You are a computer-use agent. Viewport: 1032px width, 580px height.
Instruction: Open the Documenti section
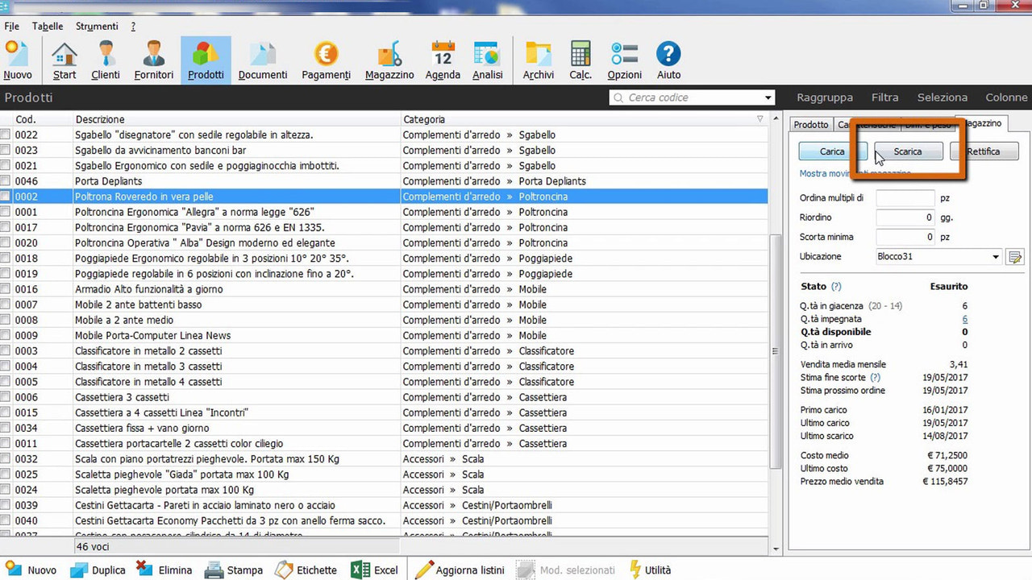pos(263,59)
